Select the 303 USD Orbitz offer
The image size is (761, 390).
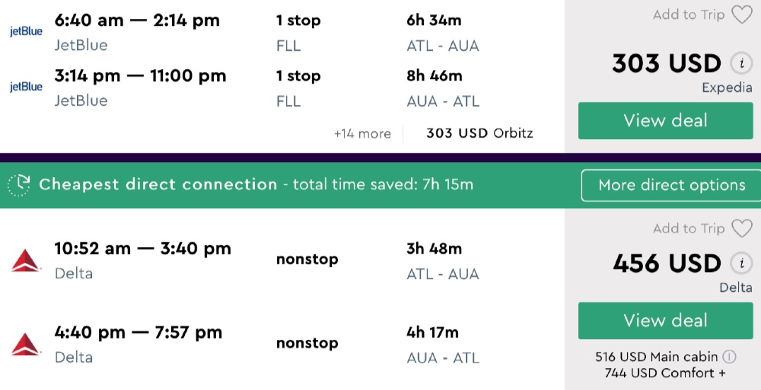[x=479, y=134]
